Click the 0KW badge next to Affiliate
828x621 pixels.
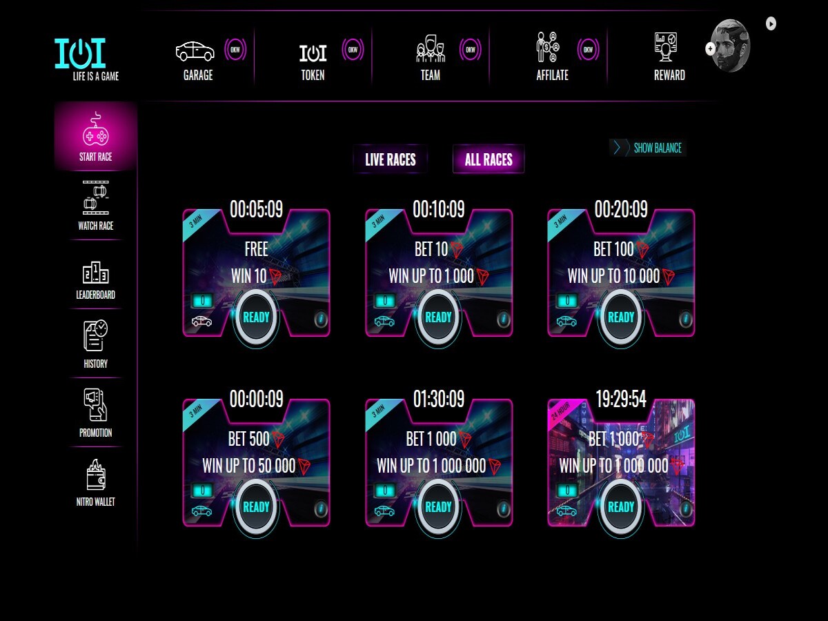pyautogui.click(x=588, y=50)
